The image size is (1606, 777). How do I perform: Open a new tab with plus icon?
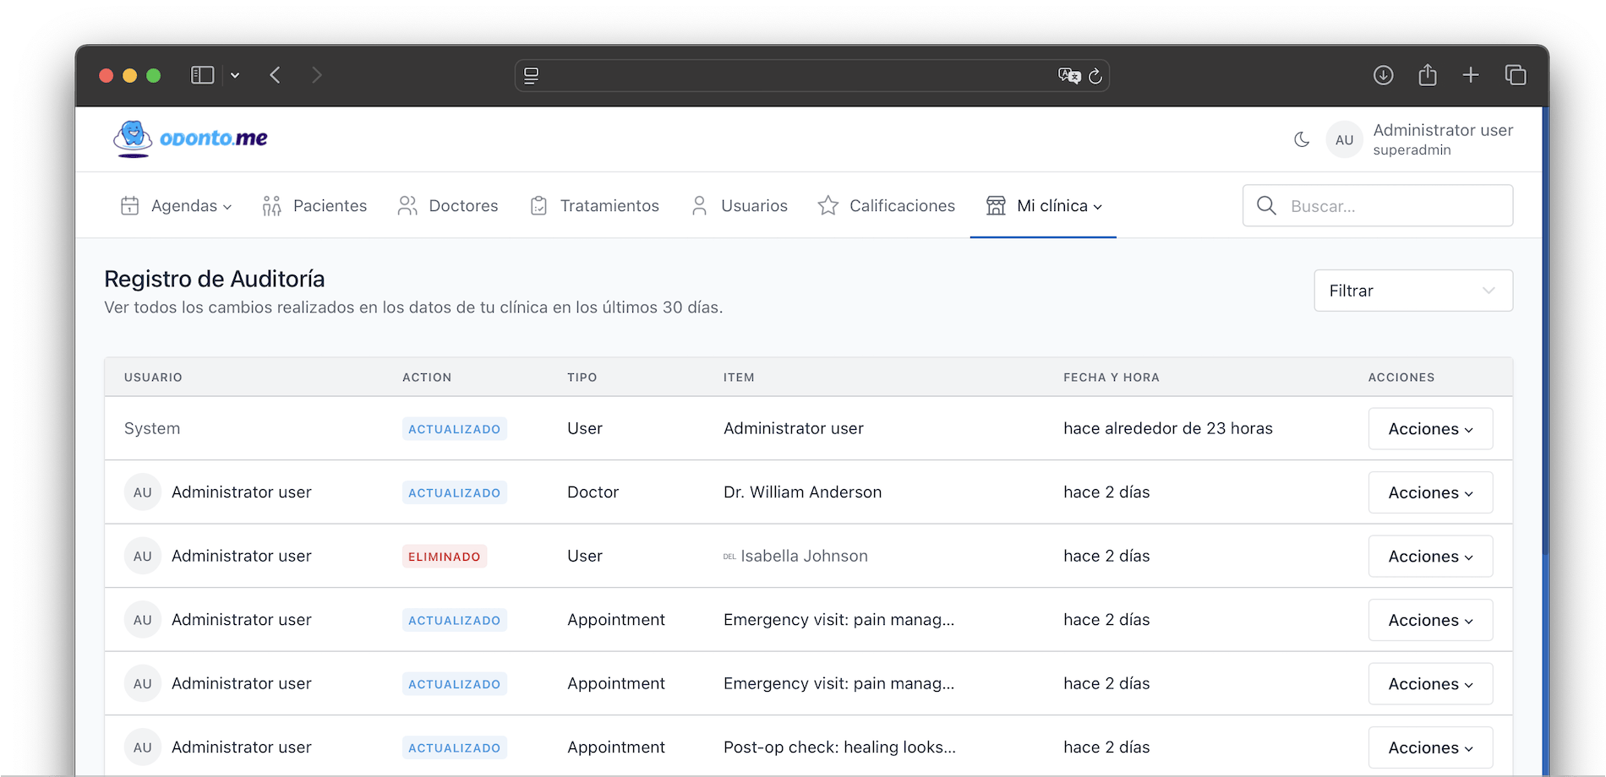(1471, 75)
